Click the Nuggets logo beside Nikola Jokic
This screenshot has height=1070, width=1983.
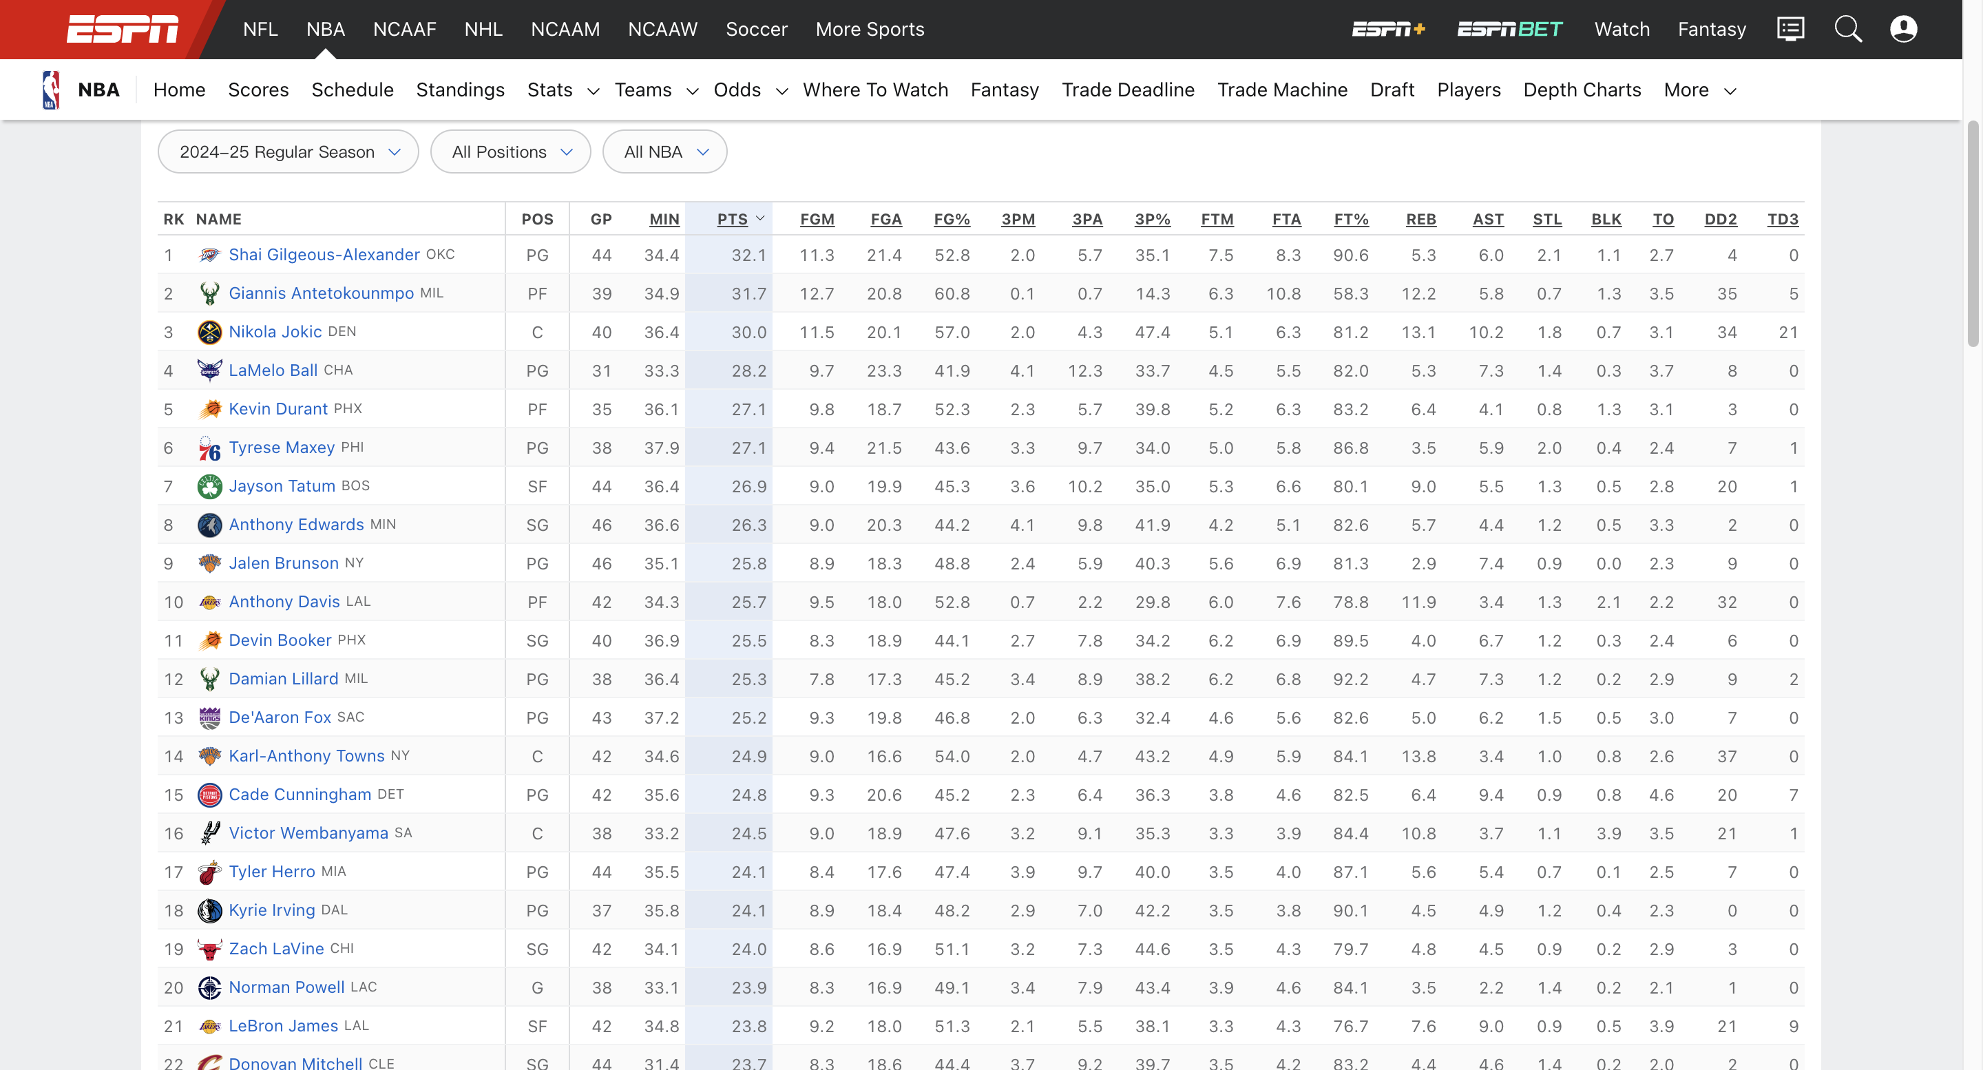click(x=209, y=332)
